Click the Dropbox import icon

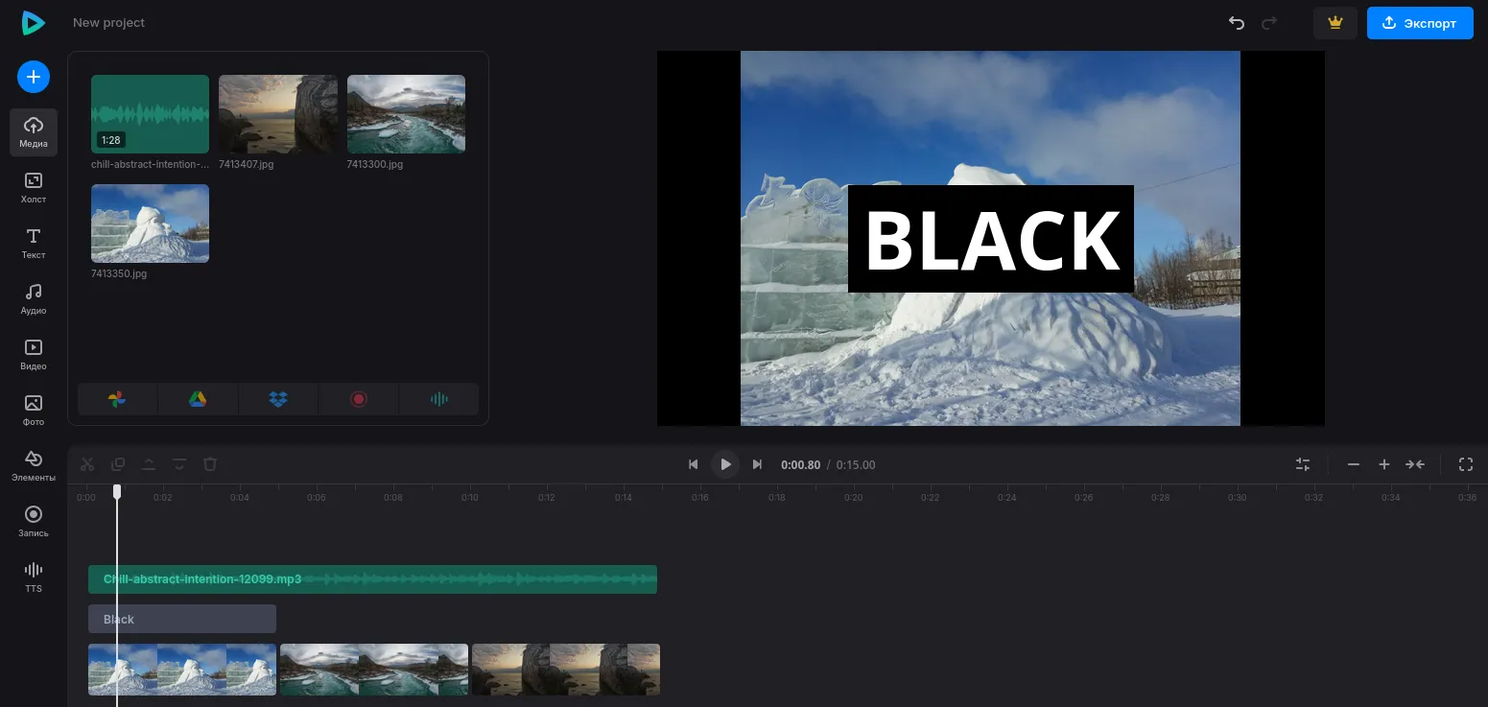(278, 399)
